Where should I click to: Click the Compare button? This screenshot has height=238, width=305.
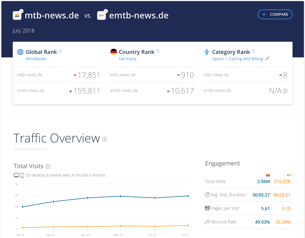[x=275, y=14]
